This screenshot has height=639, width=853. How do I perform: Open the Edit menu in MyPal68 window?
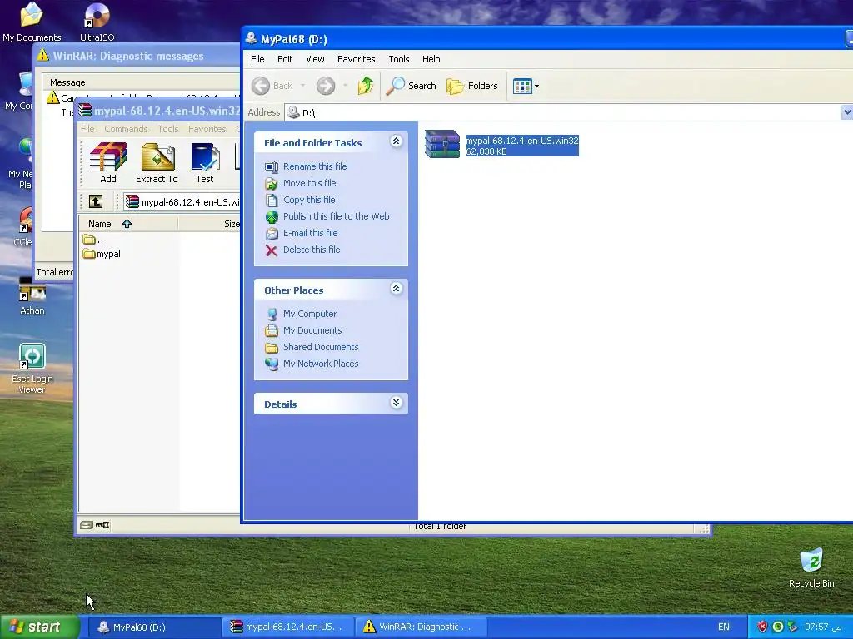point(285,59)
